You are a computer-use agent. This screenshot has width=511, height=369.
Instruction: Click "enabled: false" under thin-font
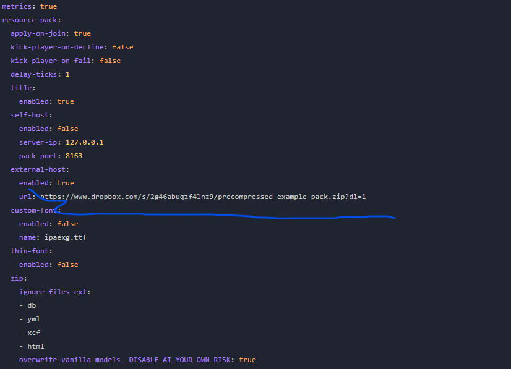48,265
